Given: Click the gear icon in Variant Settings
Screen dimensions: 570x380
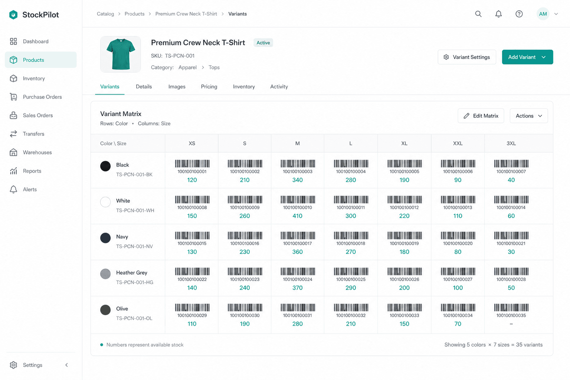Looking at the screenshot, I should click(446, 57).
